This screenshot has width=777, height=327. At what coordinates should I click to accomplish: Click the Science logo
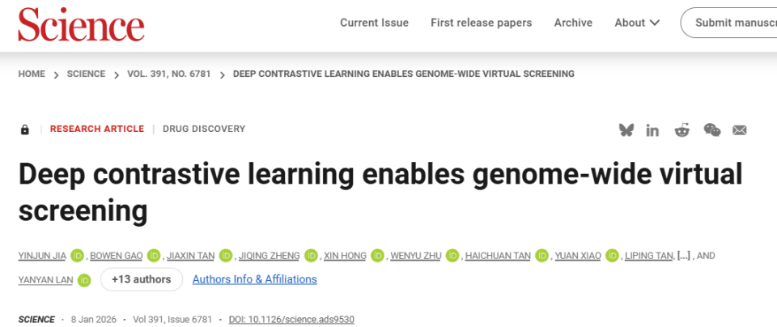coord(81,24)
